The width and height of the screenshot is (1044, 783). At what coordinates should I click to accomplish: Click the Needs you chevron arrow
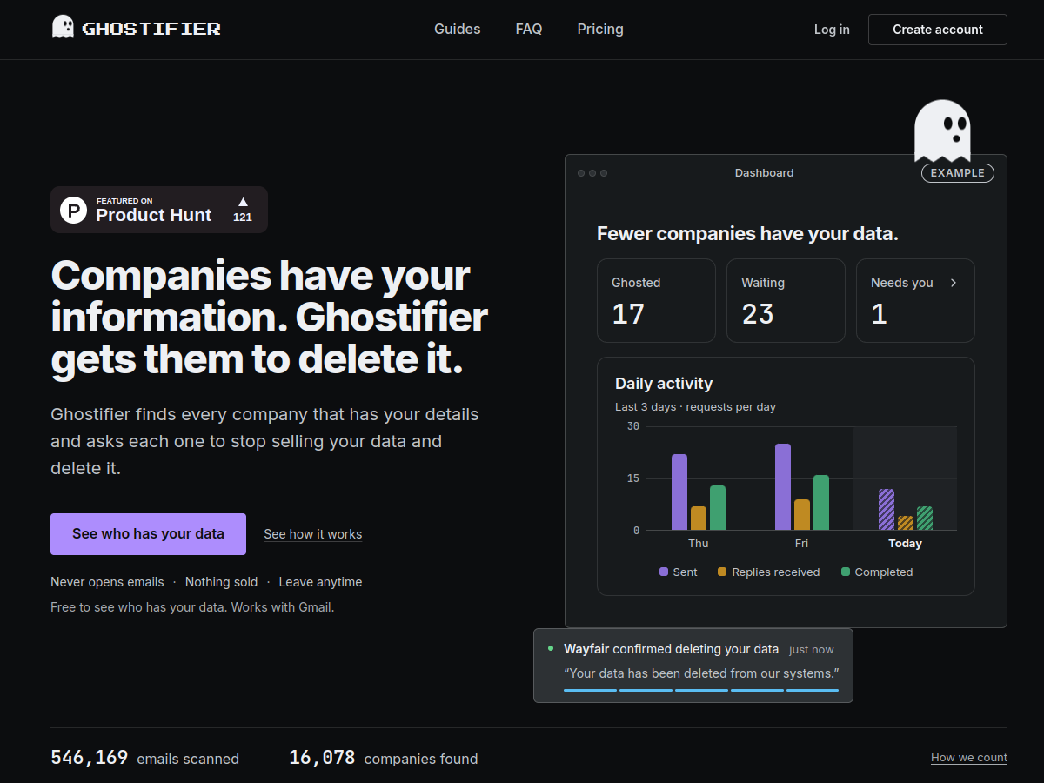tap(954, 283)
